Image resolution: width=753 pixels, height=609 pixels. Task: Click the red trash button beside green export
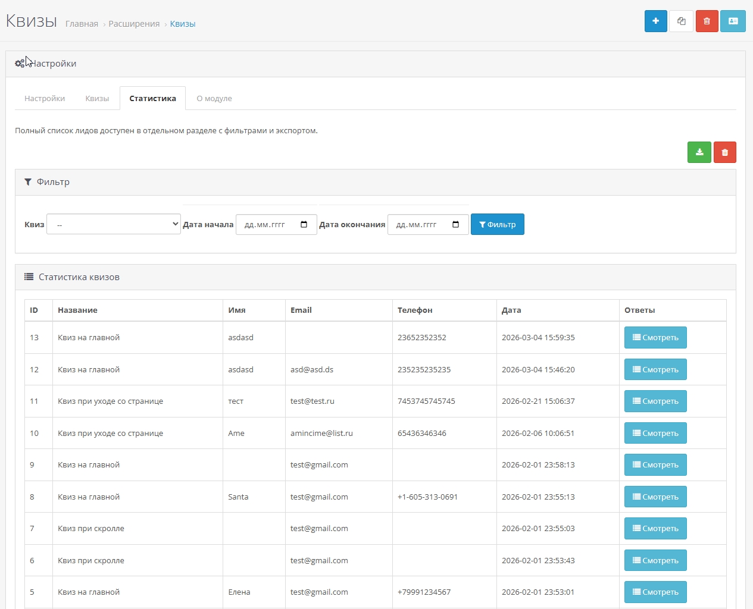coord(724,152)
